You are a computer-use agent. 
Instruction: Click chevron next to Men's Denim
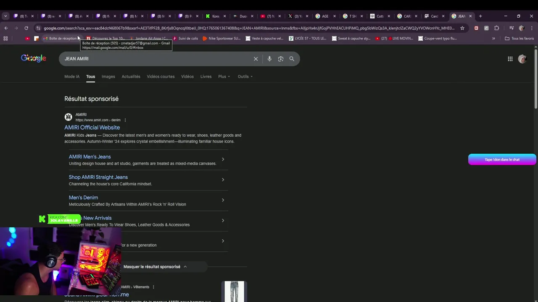point(223,200)
